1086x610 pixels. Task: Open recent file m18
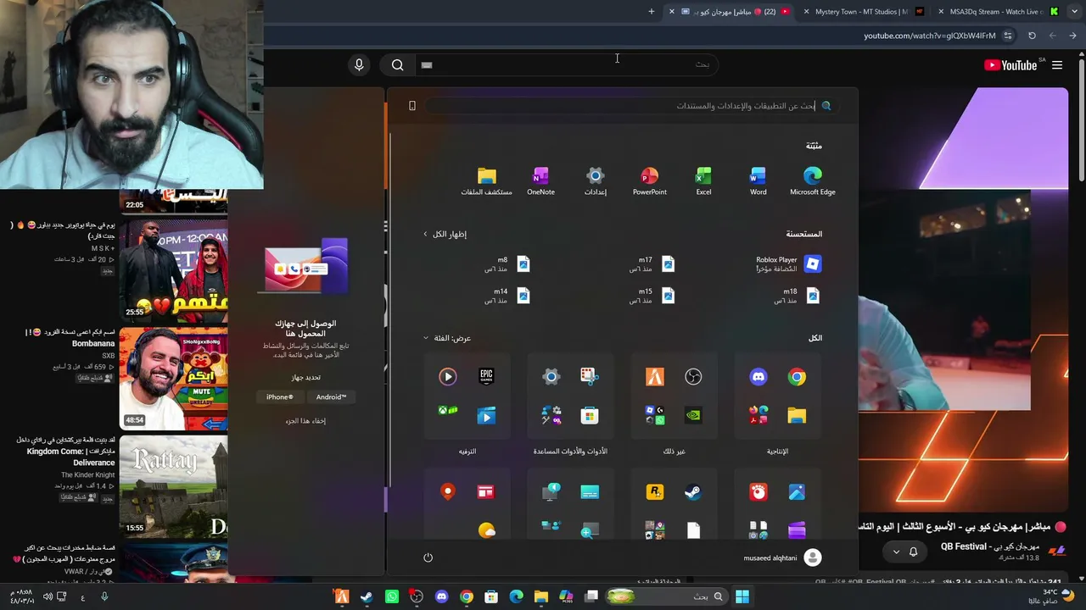796,296
